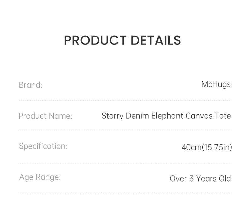This screenshot has height=215, width=249.
Task: Select the 40cm specification value
Action: (191, 147)
